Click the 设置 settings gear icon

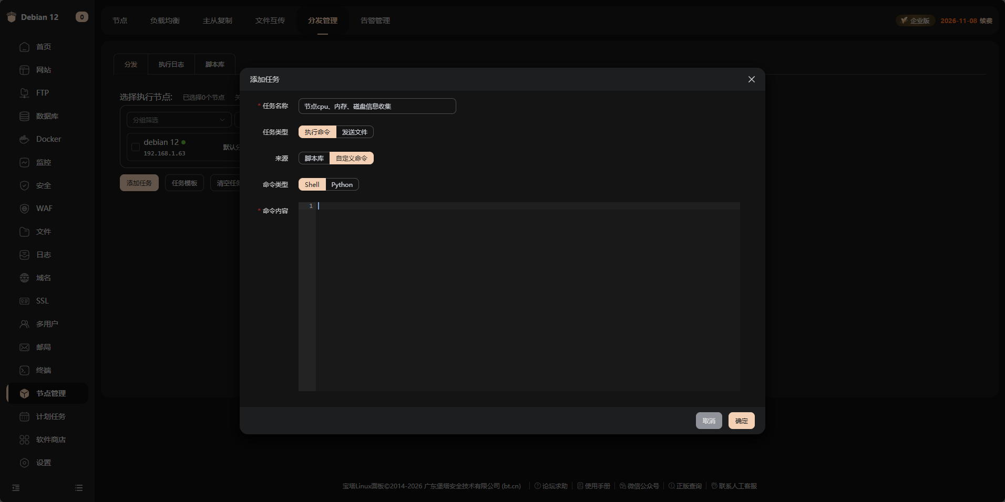pos(24,463)
